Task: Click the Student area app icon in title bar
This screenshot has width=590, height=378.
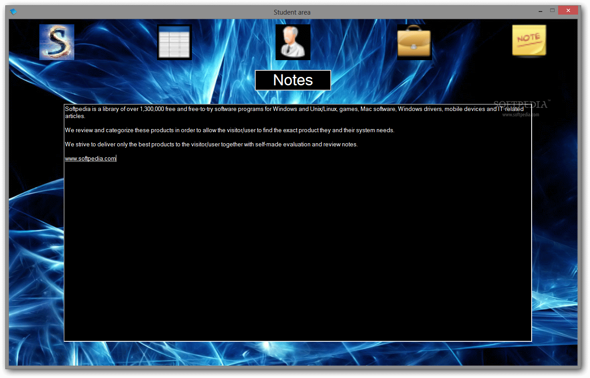Action: [13, 12]
